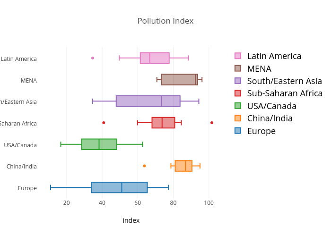Select the Latin America pink box

tap(155, 58)
